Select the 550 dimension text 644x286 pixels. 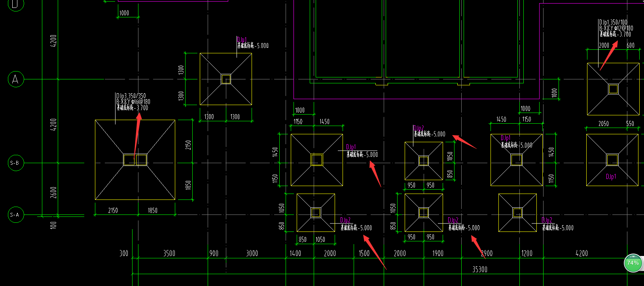click(x=630, y=124)
